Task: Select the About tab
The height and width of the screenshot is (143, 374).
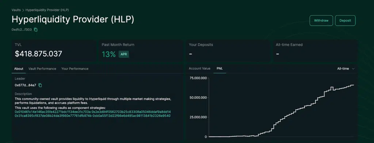Action: tap(19, 69)
